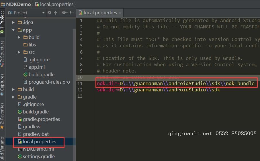Click the app.iml file icon

click(26, 67)
